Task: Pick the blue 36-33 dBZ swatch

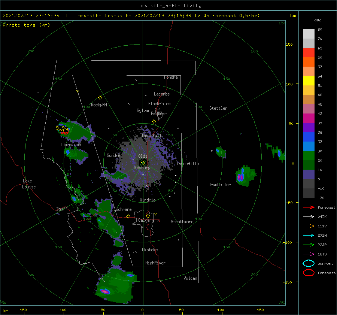Action: 309,137
